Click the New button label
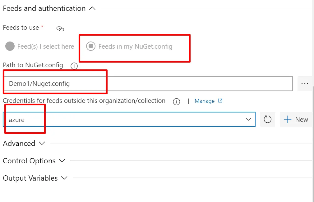Image resolution: width=314 pixels, height=202 pixels. click(x=302, y=120)
